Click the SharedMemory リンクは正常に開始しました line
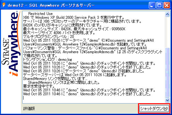 [x=64, y=83]
